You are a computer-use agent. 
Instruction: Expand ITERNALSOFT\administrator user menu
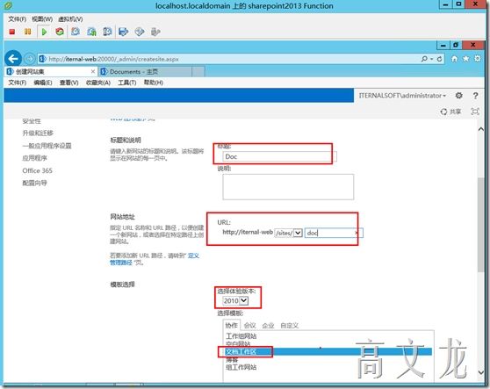pyautogui.click(x=402, y=96)
